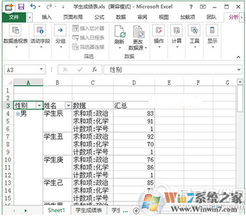This screenshot has height=217, width=246.
Task: Click the next sheet navigation arrow
Action: (x=26, y=210)
